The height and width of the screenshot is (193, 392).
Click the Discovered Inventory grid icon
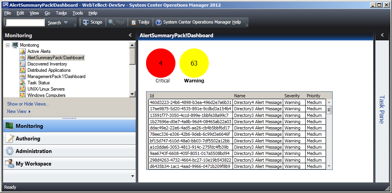click(22, 64)
